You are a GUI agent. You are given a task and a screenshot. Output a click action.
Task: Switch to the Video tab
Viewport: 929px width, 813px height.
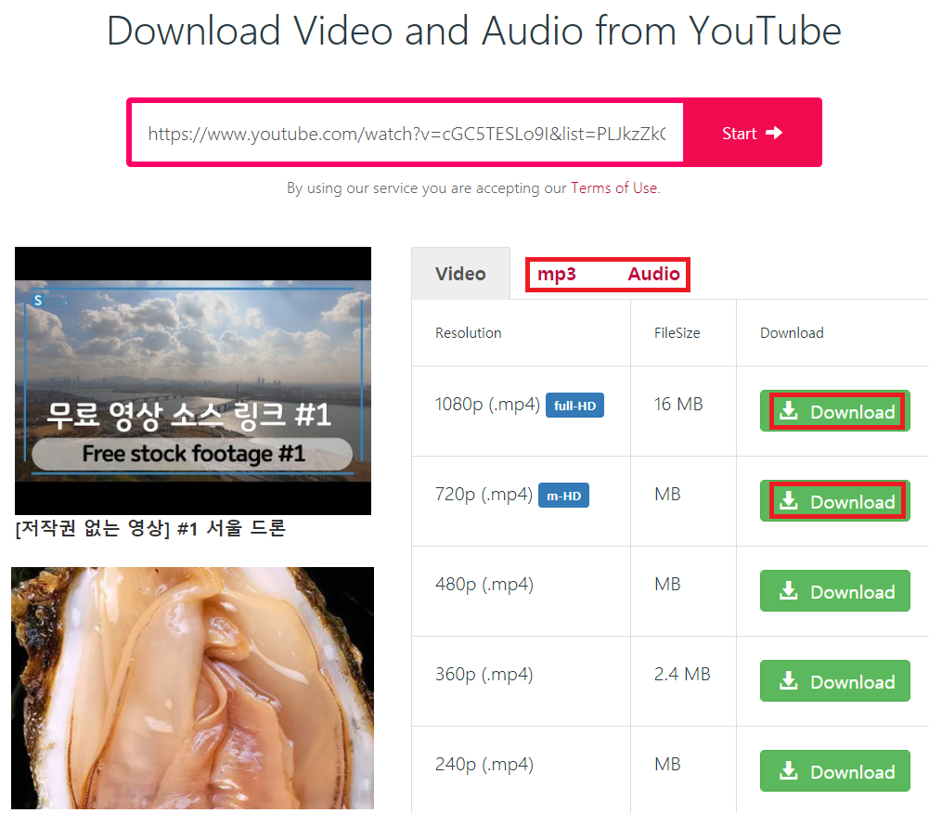[460, 274]
